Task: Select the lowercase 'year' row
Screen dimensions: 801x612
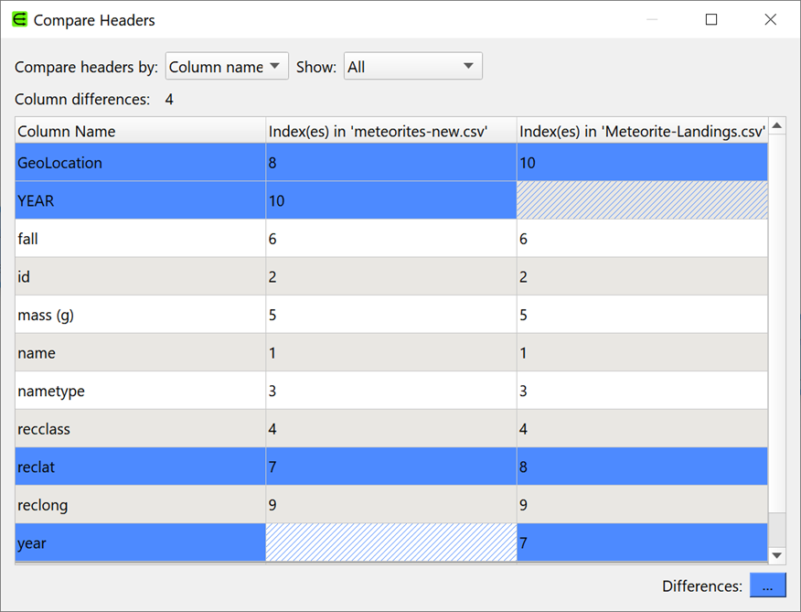Action: pos(139,542)
